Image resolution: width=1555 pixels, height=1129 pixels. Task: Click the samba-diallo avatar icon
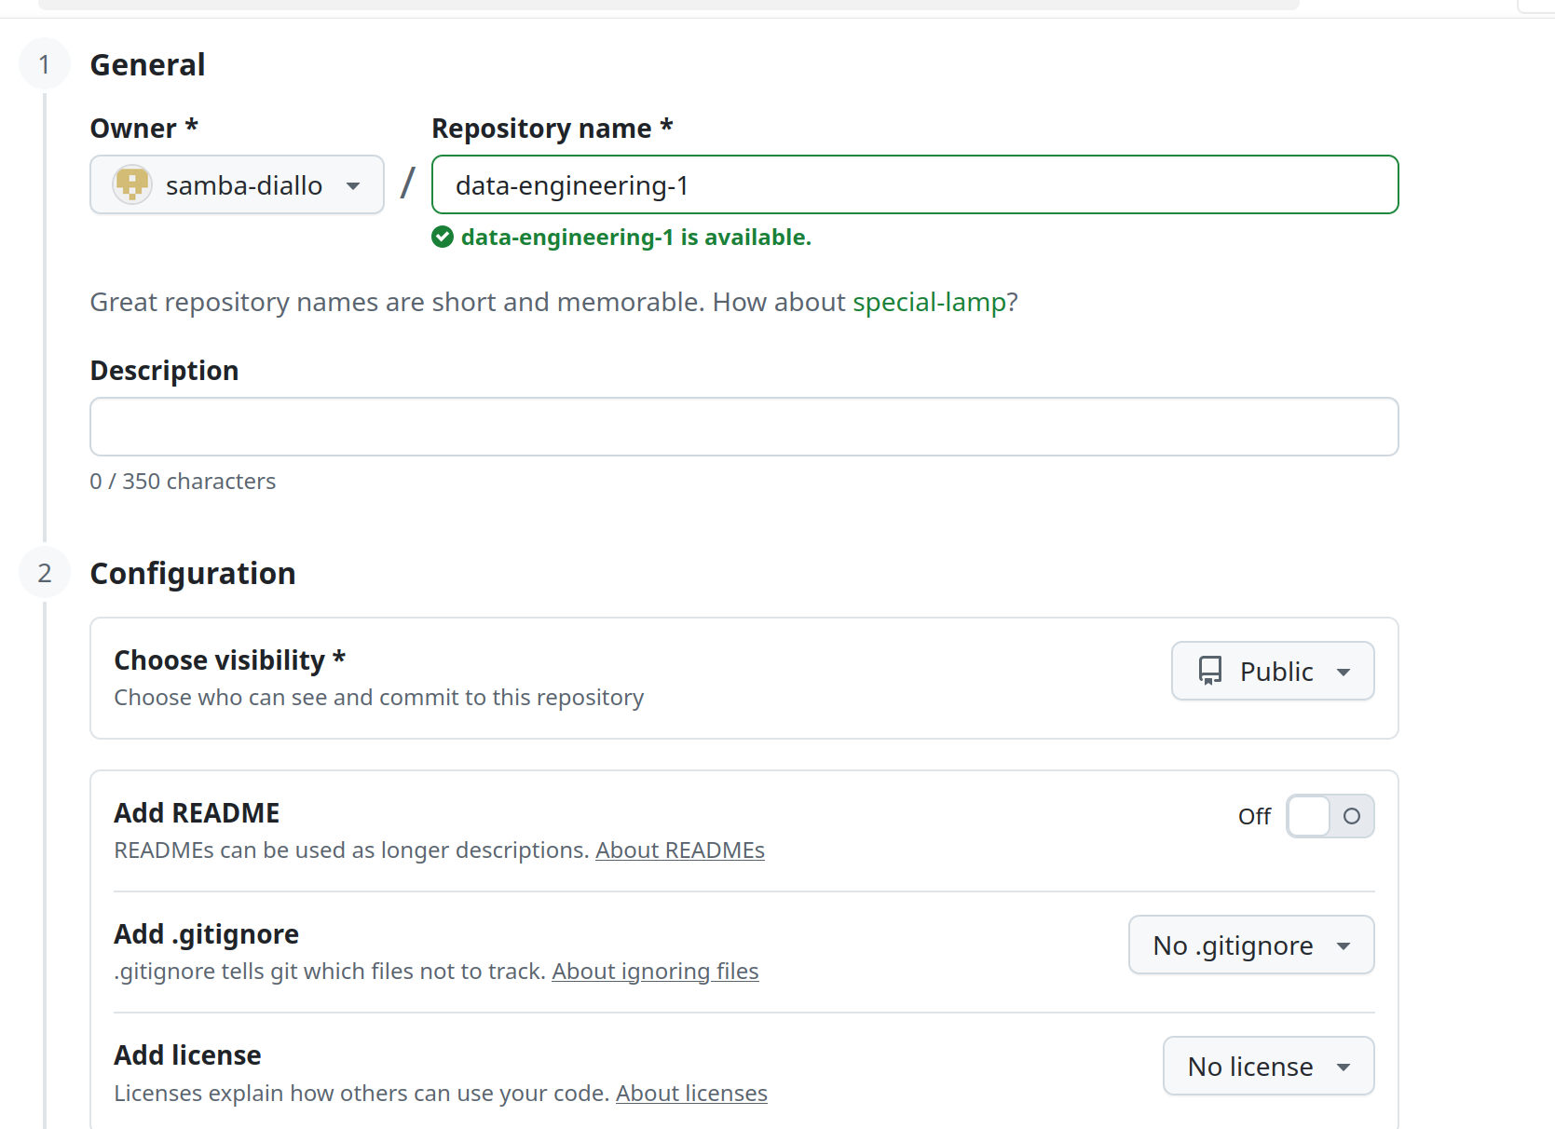click(131, 184)
